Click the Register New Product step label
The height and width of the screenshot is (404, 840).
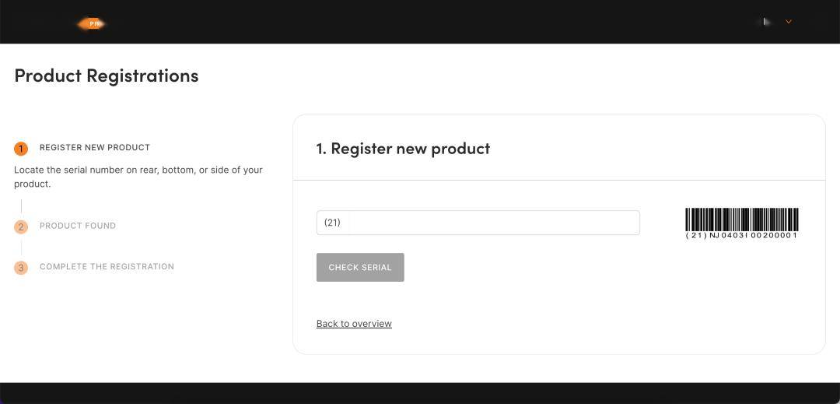coord(95,147)
